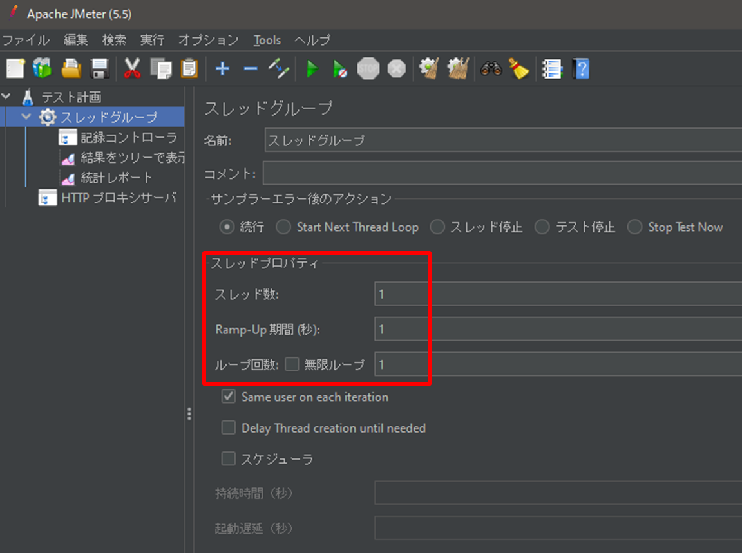Uncheck Same user on each iteration
This screenshot has width=742, height=553.
(x=228, y=397)
